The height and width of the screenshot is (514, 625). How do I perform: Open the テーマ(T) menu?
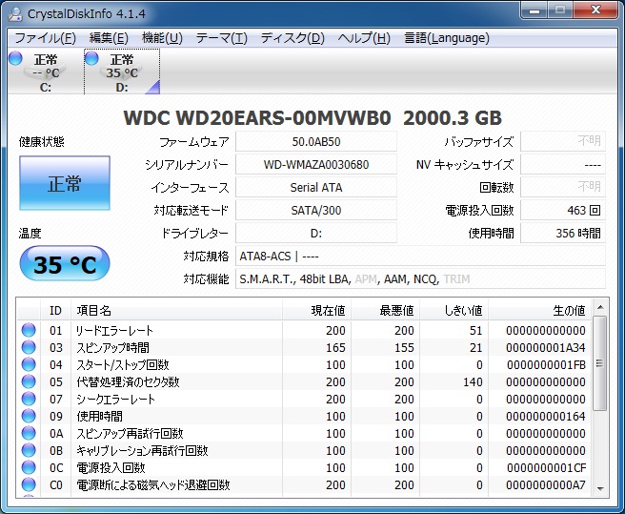222,38
